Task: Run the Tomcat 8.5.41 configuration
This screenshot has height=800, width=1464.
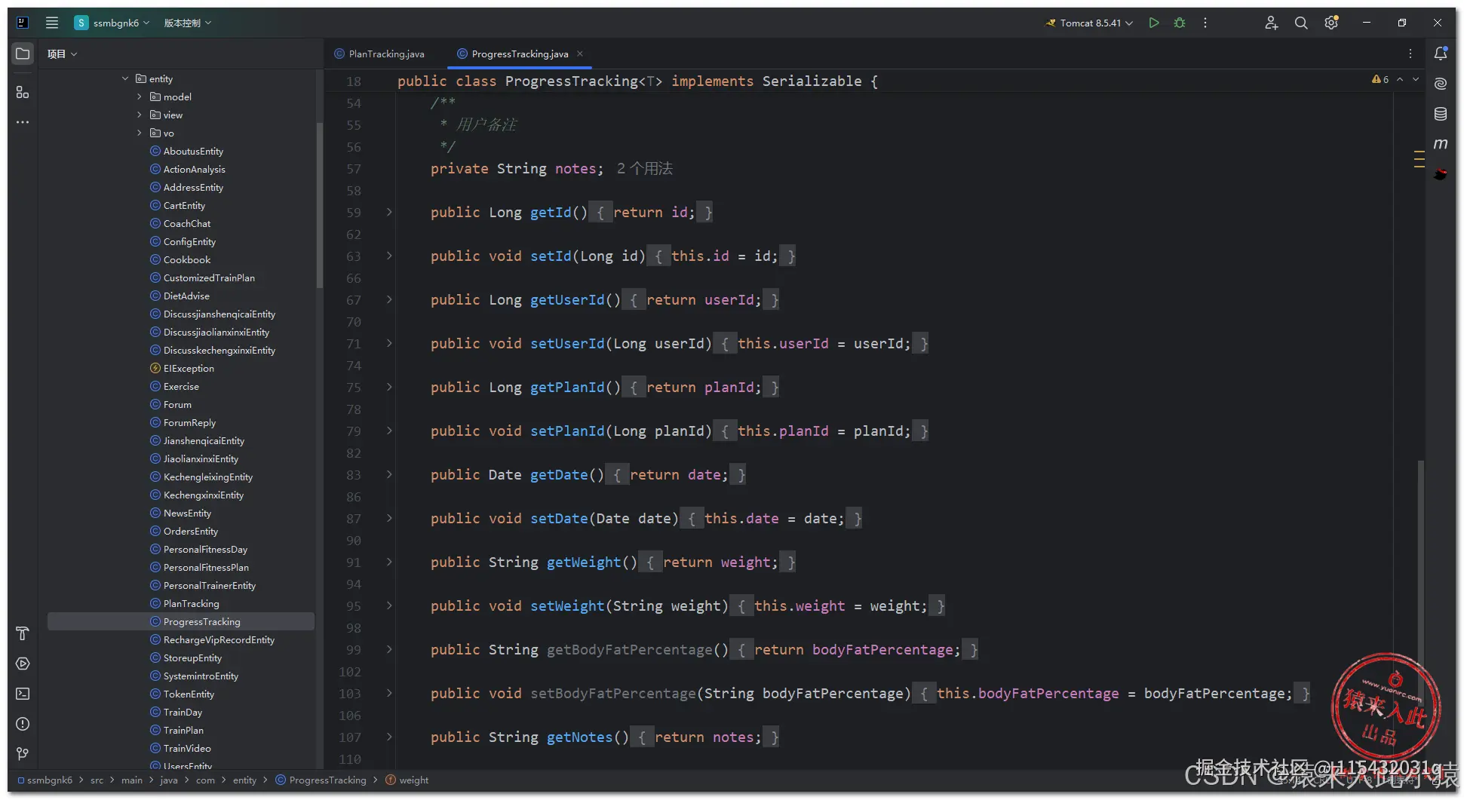Action: click(x=1153, y=23)
